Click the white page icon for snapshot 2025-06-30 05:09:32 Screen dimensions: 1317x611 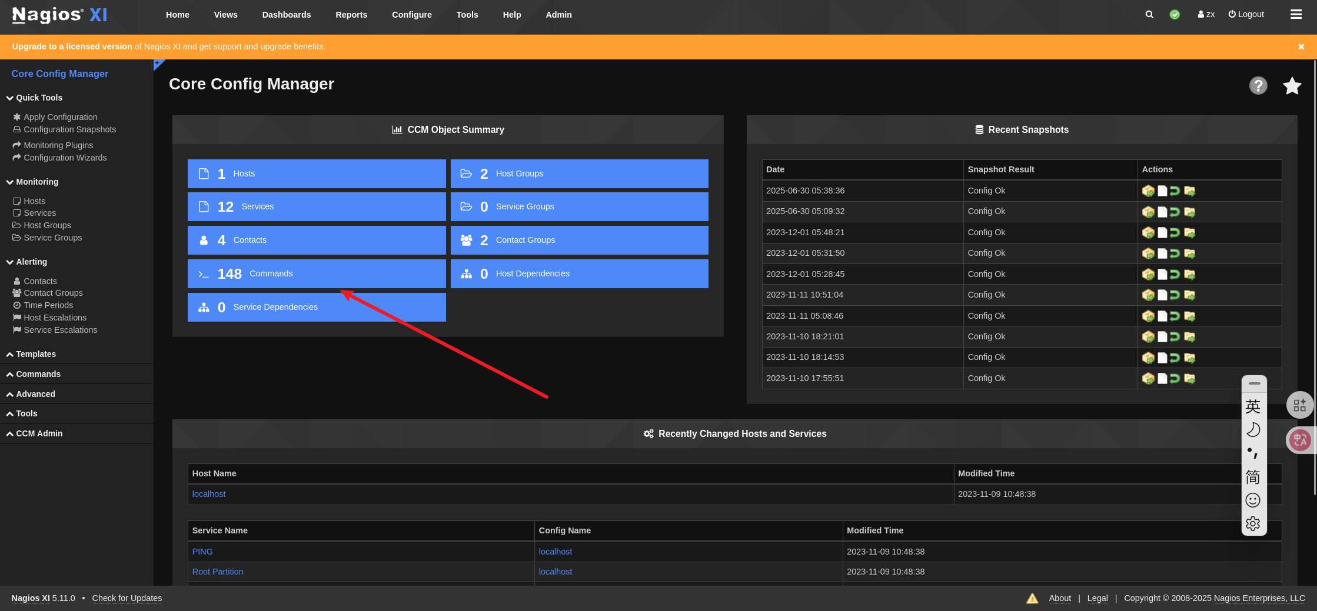(1162, 212)
